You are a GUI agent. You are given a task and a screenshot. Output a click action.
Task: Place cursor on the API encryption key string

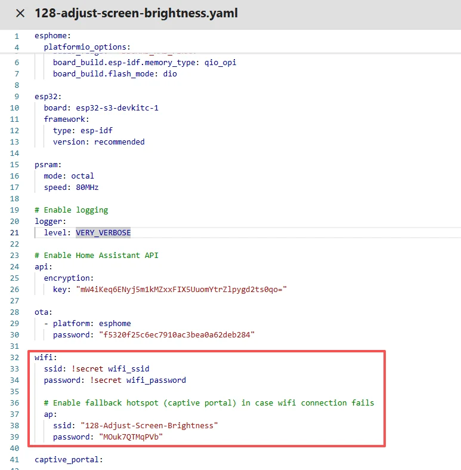point(181,289)
